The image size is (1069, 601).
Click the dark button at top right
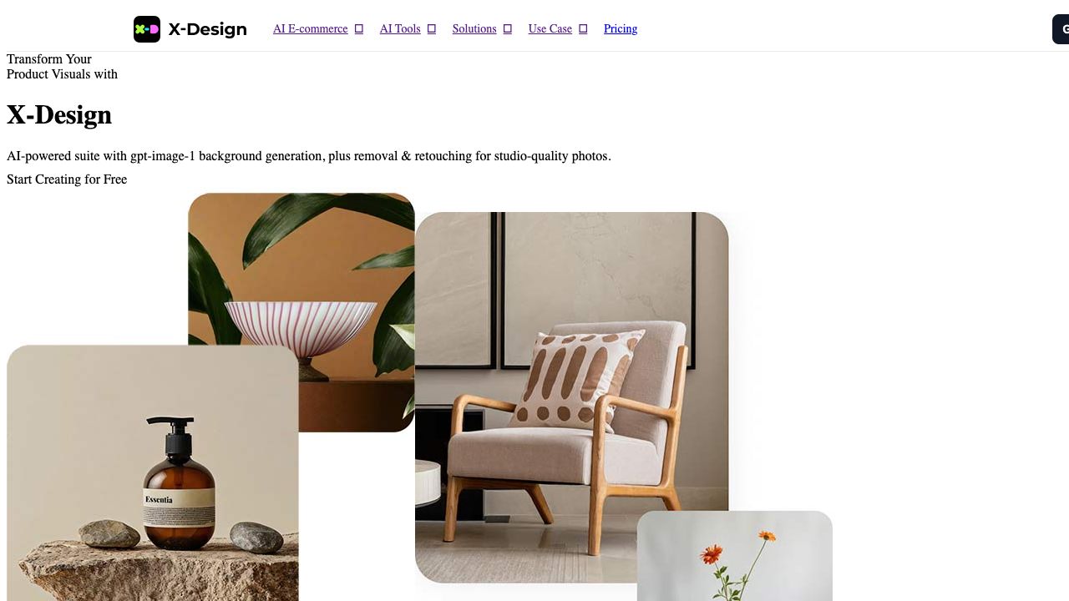tap(1061, 29)
